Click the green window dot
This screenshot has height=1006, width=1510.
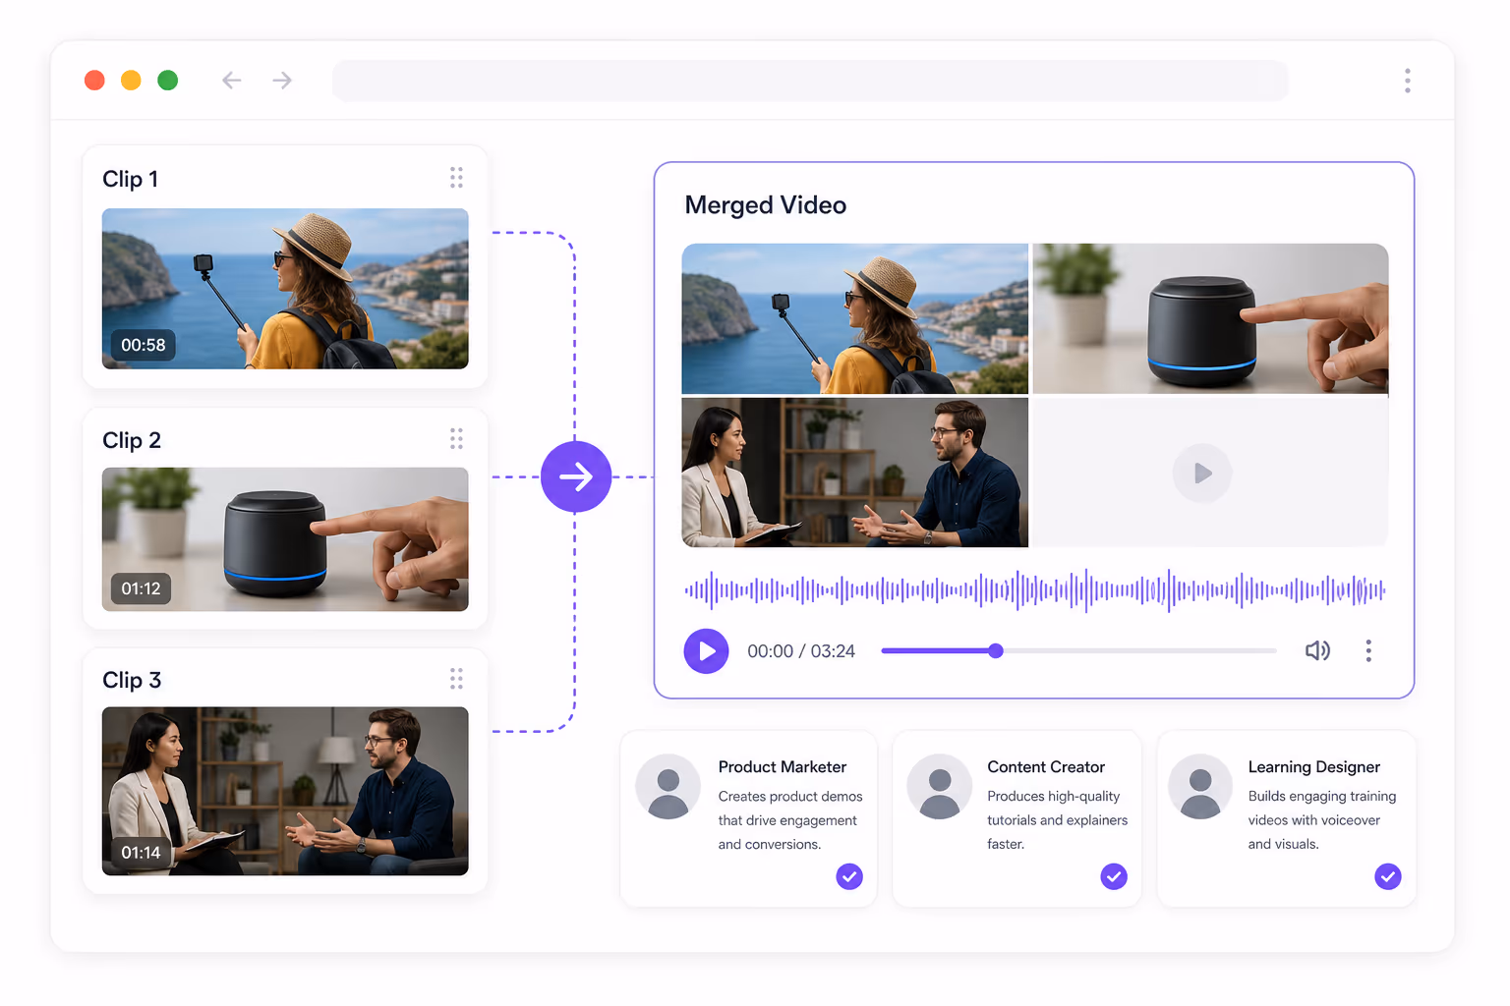pyautogui.click(x=168, y=81)
